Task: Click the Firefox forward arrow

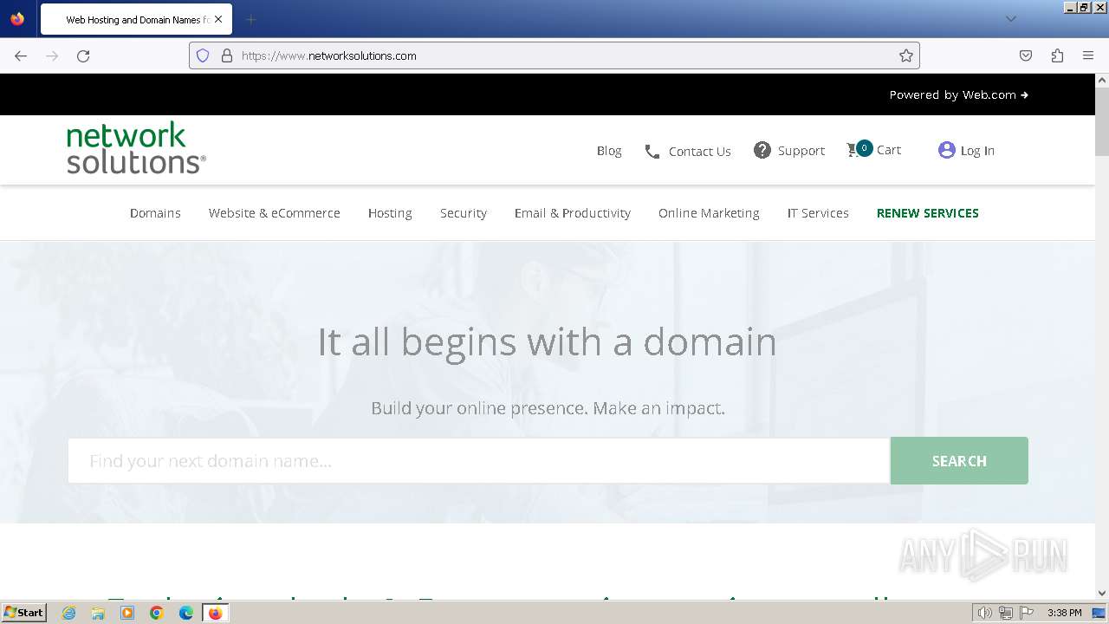Action: point(52,55)
